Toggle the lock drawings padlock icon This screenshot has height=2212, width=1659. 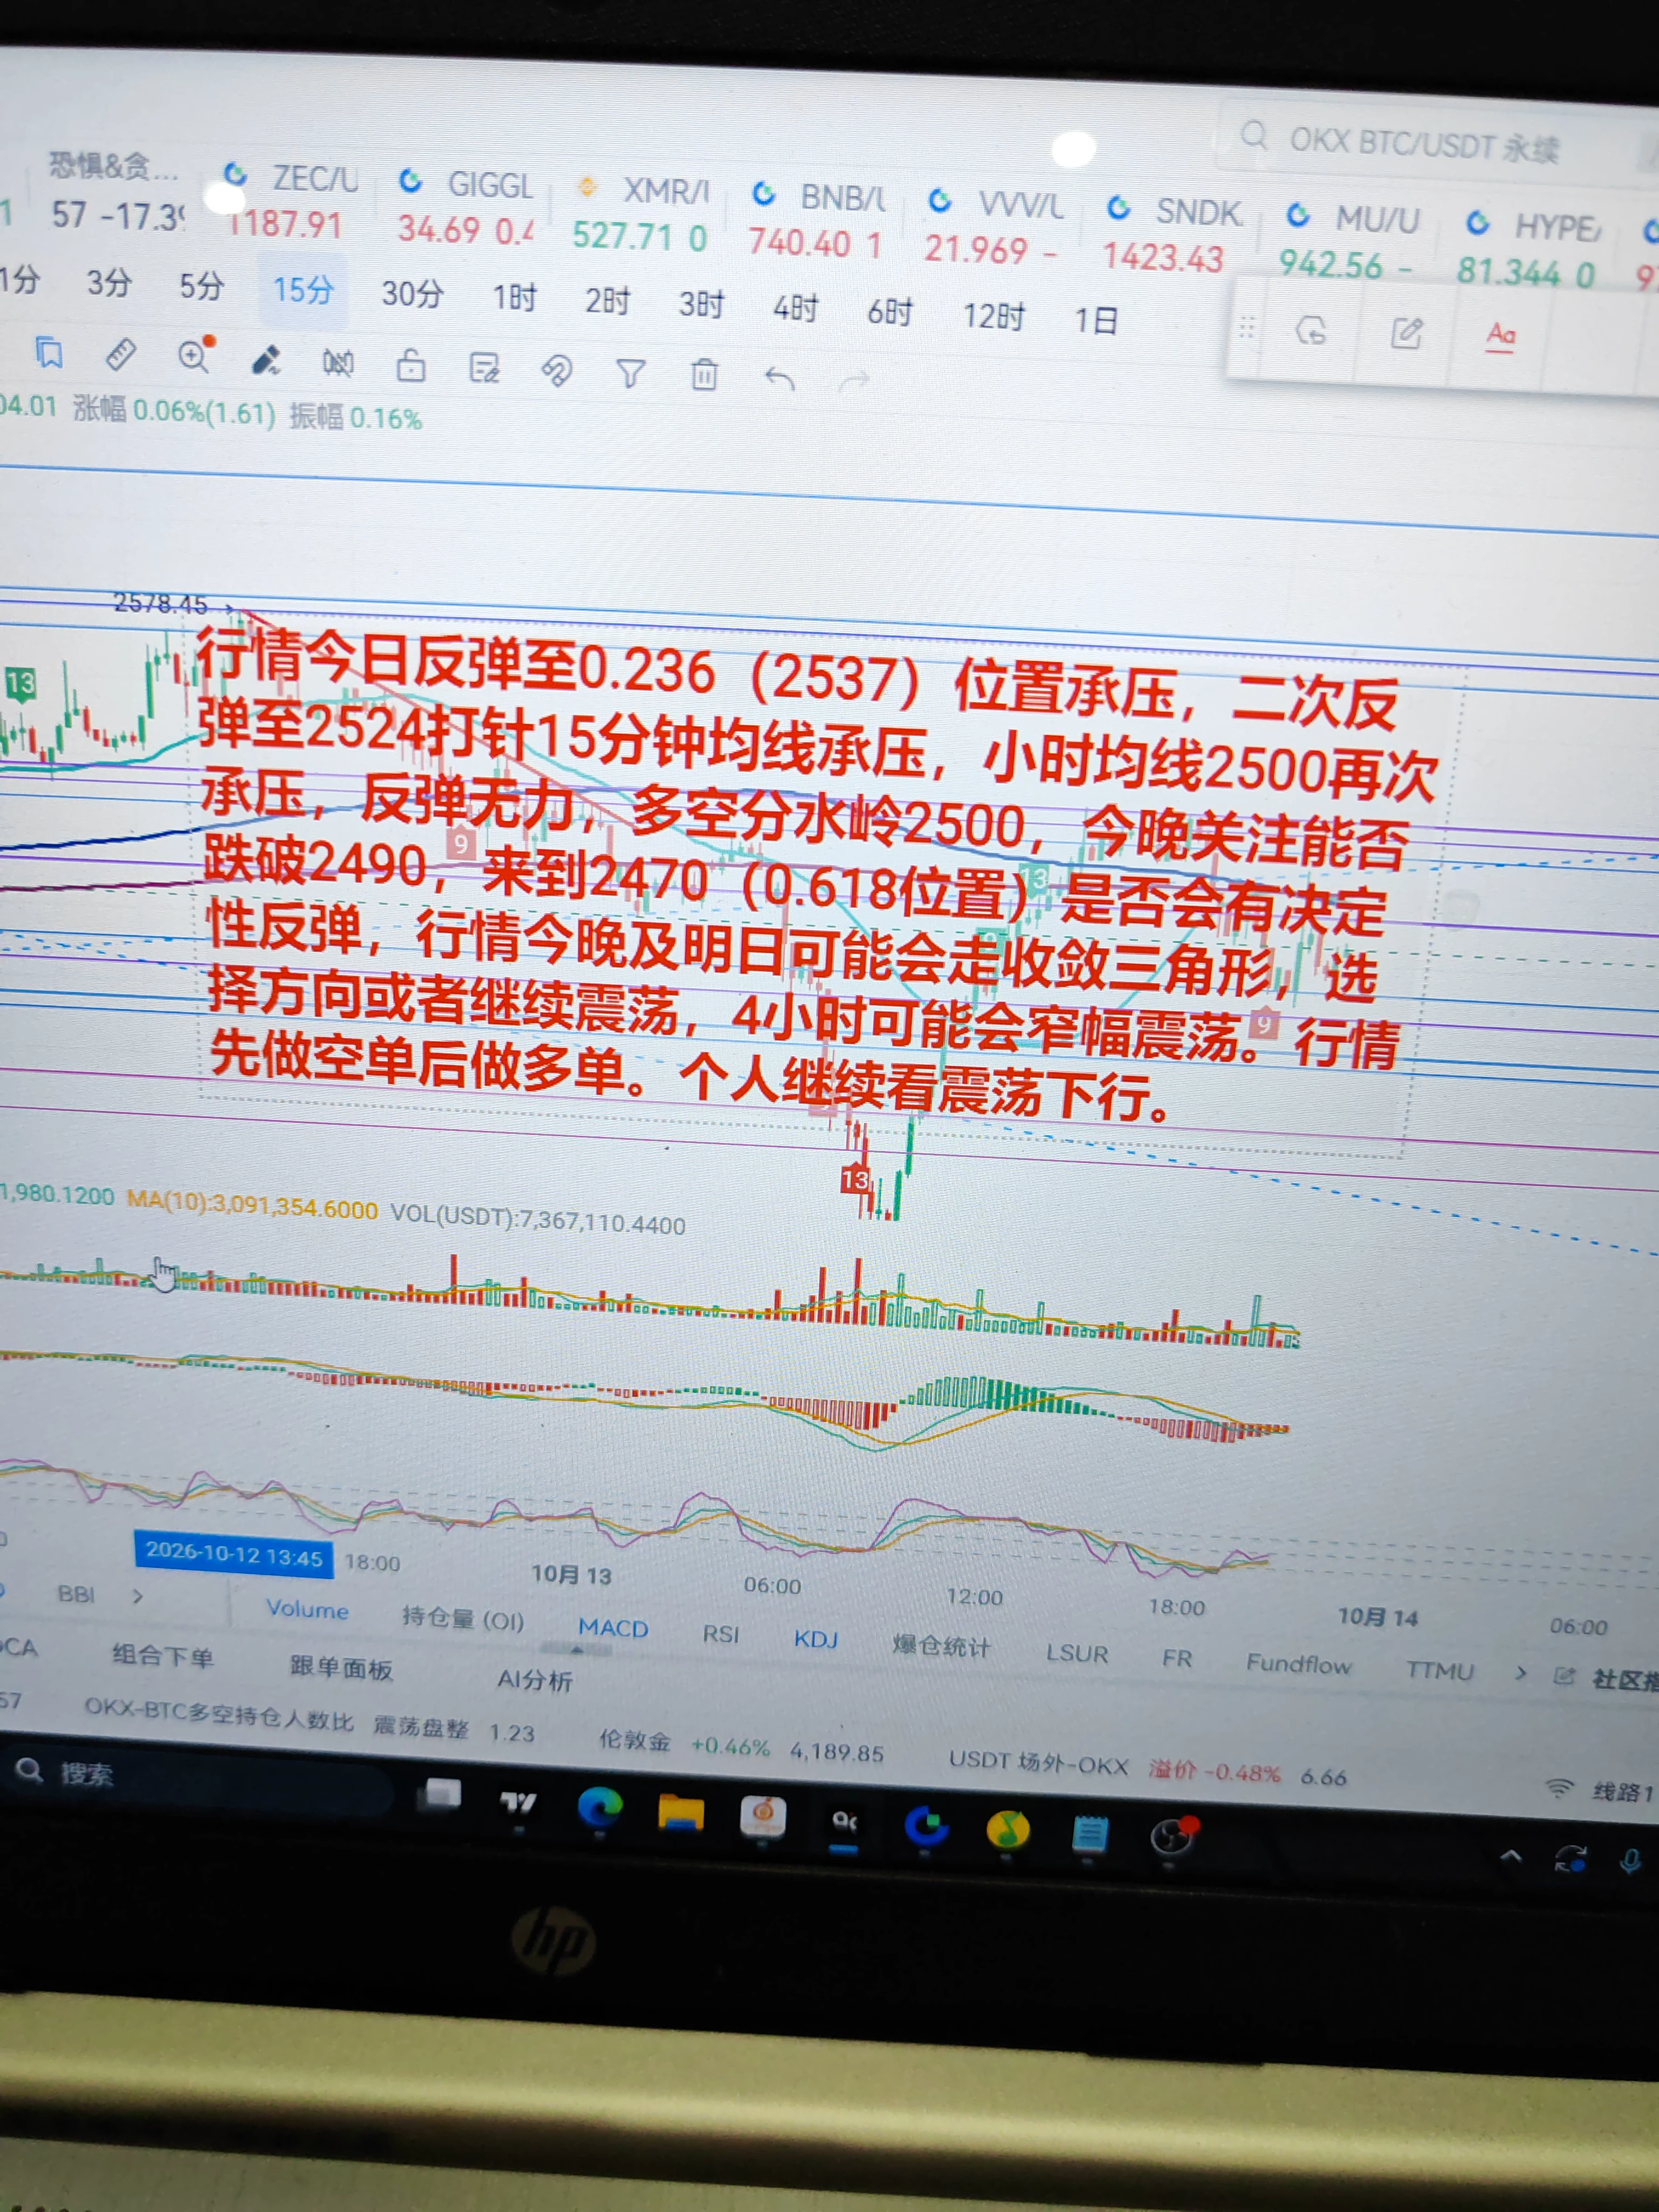[410, 366]
